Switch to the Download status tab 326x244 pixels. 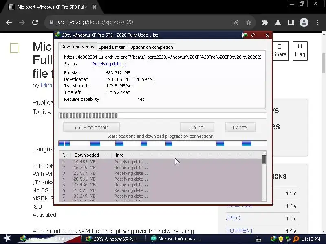click(x=77, y=46)
